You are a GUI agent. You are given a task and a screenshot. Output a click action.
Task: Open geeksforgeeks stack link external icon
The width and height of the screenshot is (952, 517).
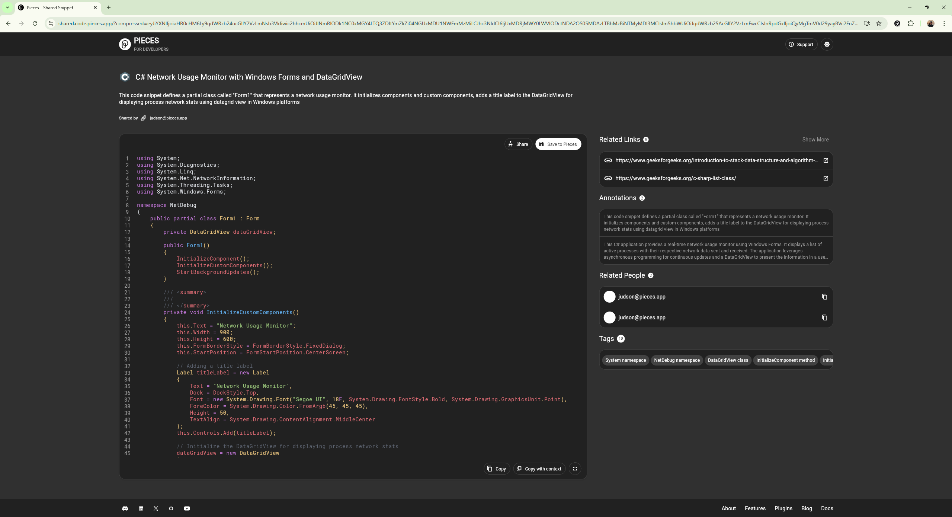pos(826,160)
